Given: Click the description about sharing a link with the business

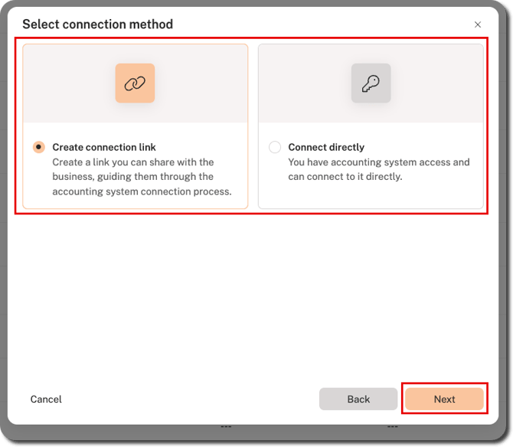Looking at the screenshot, I should pyautogui.click(x=142, y=177).
